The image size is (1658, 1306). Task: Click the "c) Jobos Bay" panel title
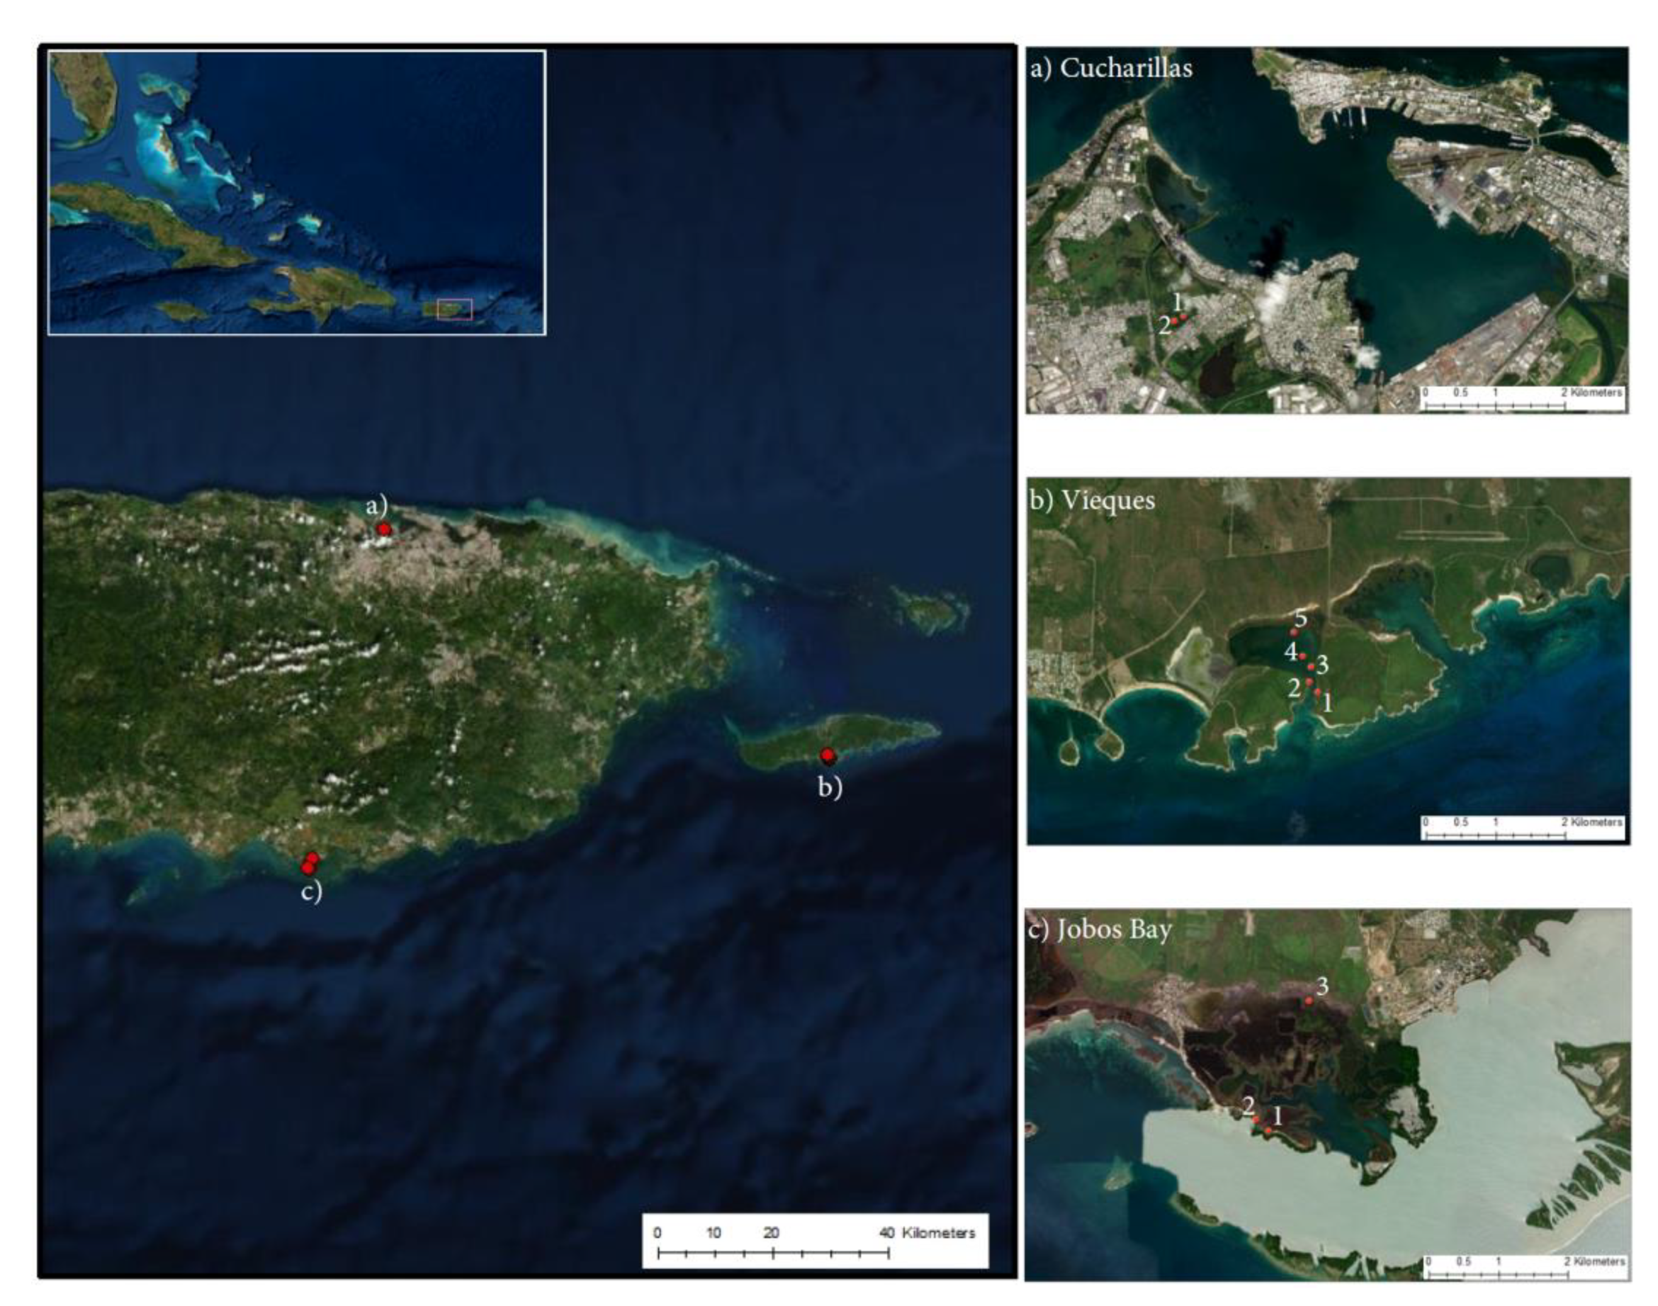(x=1099, y=930)
